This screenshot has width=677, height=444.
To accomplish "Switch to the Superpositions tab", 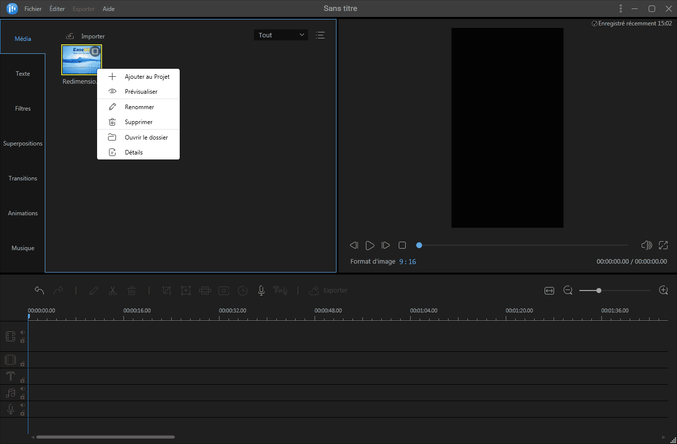I will [23, 144].
